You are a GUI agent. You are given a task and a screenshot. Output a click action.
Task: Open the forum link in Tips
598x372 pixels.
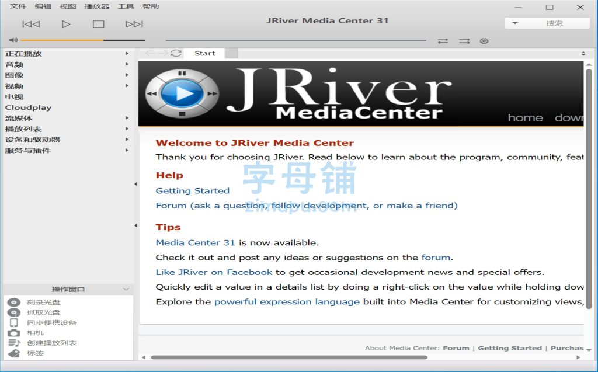point(436,258)
